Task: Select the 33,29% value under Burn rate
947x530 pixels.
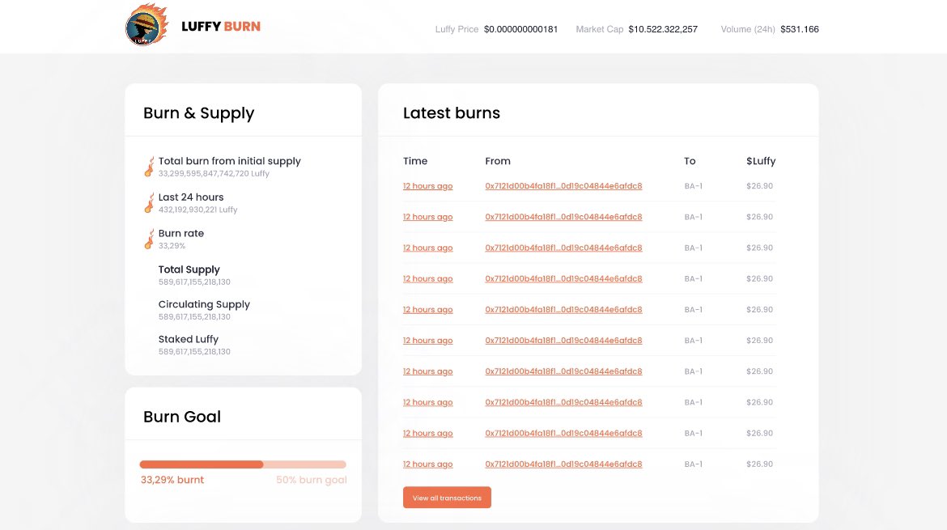Action: [x=172, y=246]
